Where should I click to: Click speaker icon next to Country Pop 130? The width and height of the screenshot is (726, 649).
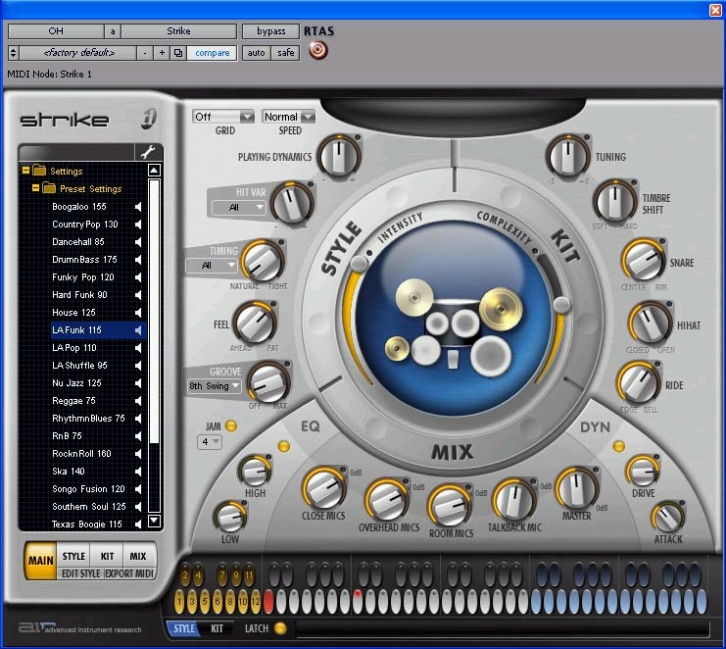coord(138,225)
